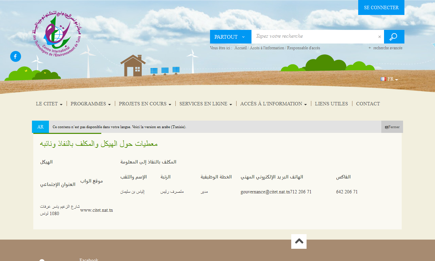Click the 'الإسم واللقب' column header

[134, 177]
